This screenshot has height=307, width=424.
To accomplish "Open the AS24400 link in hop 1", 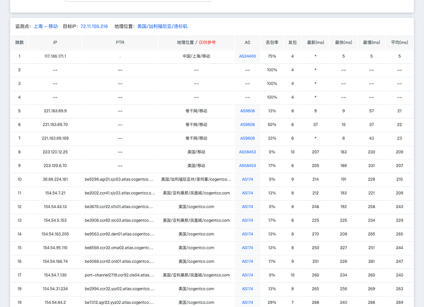I will point(248,56).
